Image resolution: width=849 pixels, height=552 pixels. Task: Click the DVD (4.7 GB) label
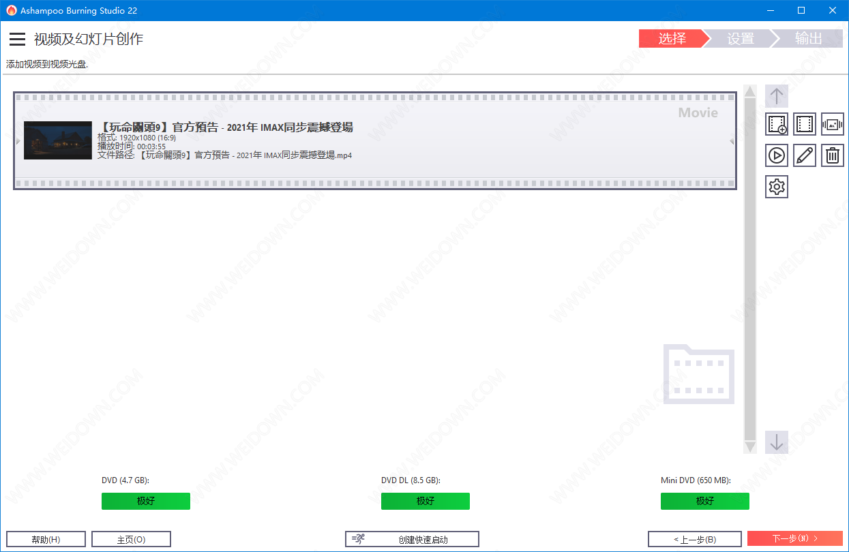coord(125,480)
